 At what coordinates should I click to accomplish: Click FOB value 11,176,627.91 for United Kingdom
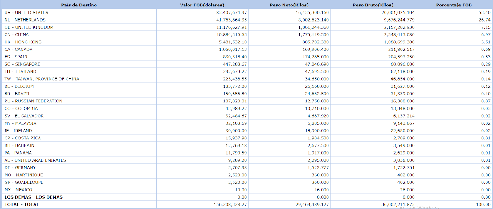tap(231, 27)
